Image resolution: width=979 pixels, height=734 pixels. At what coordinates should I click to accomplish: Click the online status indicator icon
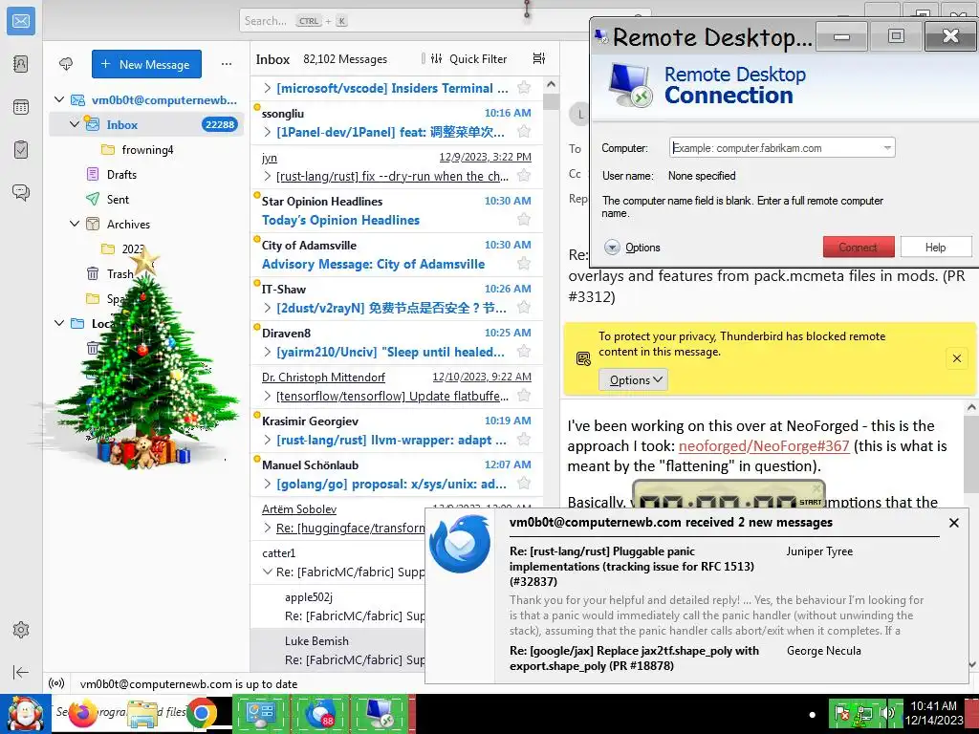tap(55, 683)
